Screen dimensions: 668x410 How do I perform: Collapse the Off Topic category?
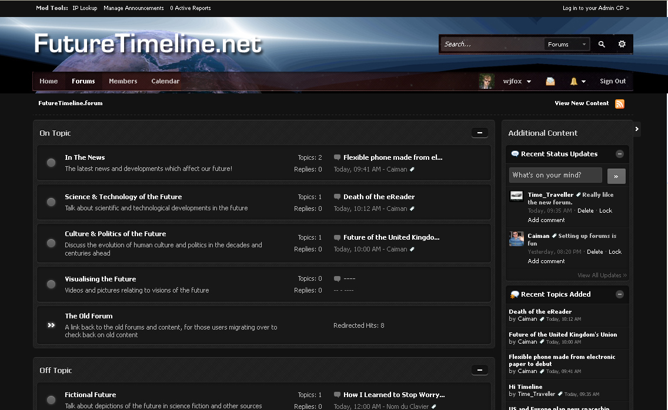coord(480,370)
